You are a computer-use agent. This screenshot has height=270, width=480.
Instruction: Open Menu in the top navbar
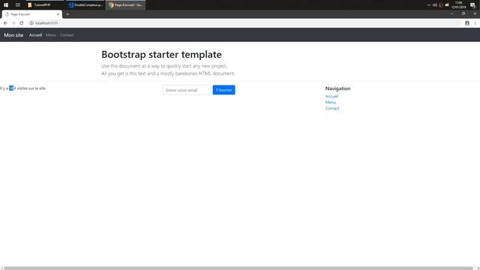click(51, 35)
